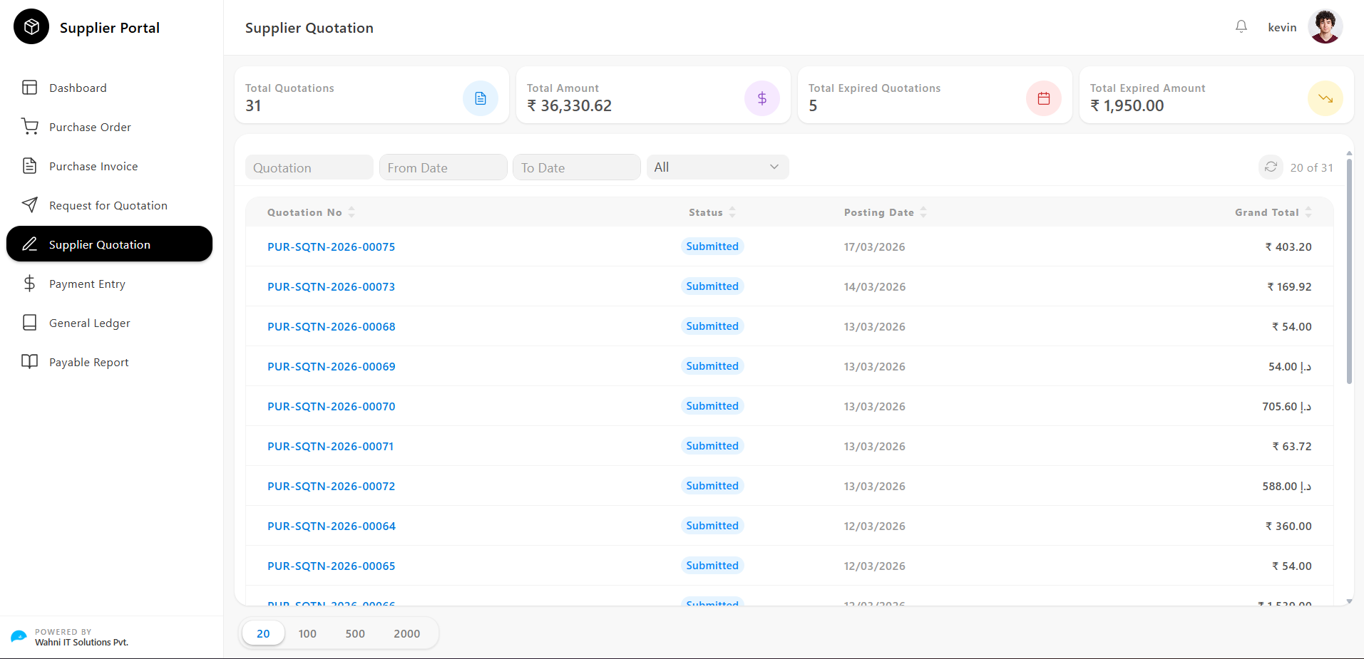Click the table's vertical scrollbar
Viewport: 1364px width, 659px height.
[1349, 271]
